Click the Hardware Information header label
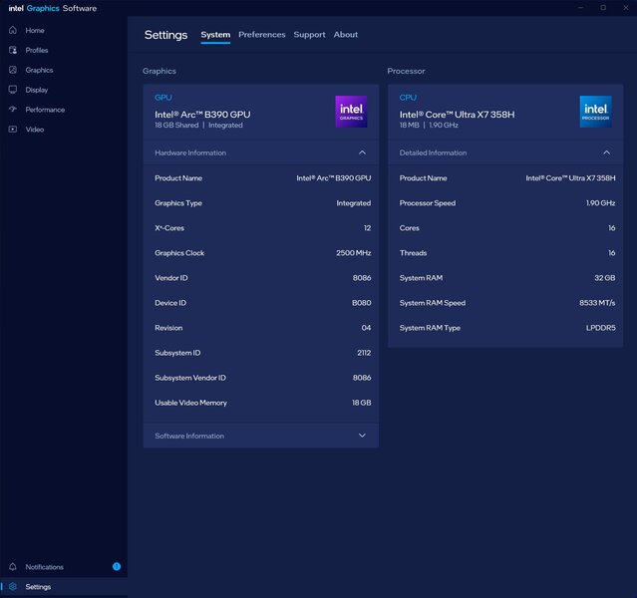Screen dimensions: 637x598 point(190,152)
